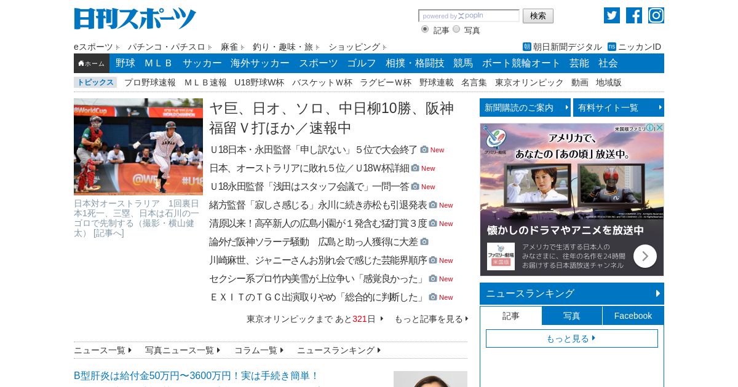Open 写真ニュース一覧 arrow link
The height and width of the screenshot is (387, 738).
pos(183,350)
